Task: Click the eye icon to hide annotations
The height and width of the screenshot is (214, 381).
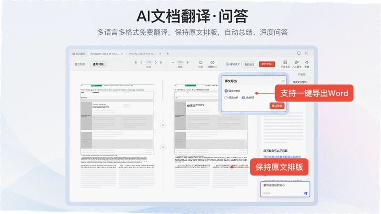Action: click(212, 63)
